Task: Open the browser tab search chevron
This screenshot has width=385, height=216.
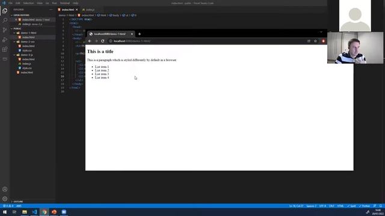Action: [321, 32]
